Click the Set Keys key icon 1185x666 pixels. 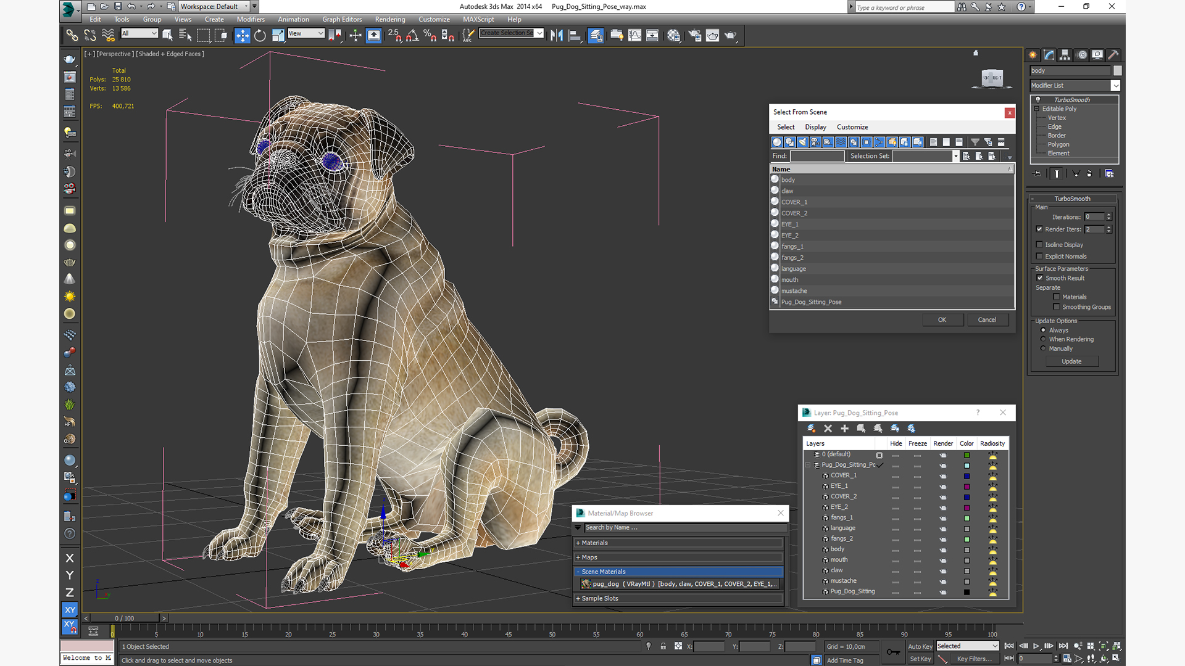(893, 652)
